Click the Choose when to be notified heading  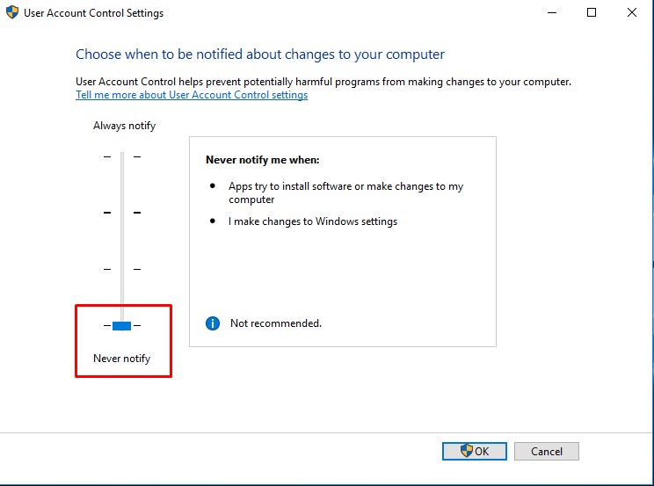click(x=260, y=54)
